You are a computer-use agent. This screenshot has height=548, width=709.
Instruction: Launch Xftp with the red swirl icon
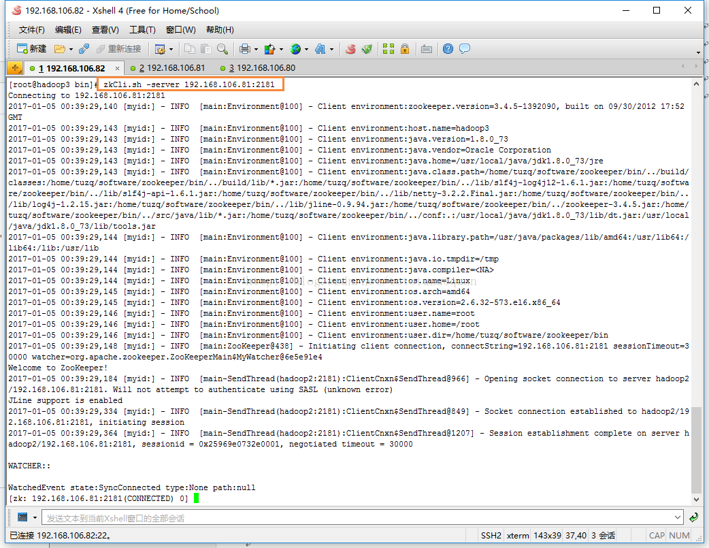tap(350, 49)
